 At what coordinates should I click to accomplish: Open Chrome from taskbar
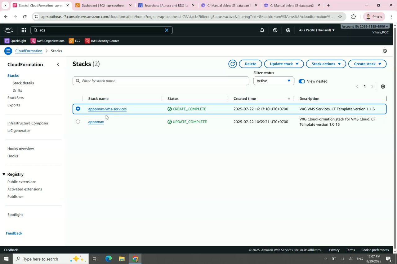pos(135,259)
